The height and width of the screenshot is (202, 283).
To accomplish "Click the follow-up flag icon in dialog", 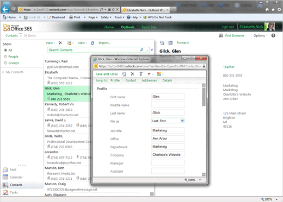I will (x=149, y=74).
